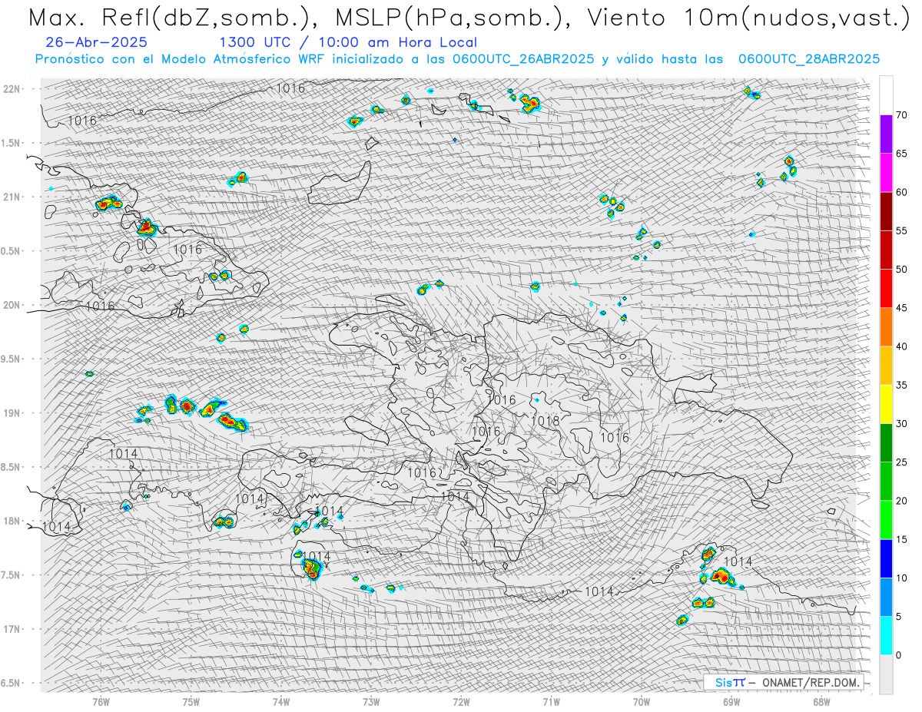Click the 21N latitude axis label
The height and width of the screenshot is (712, 922).
coord(12,197)
